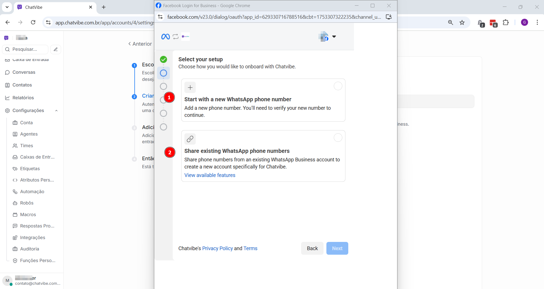
Task: Bookmark this page with the star icon
Action: [x=462, y=22]
